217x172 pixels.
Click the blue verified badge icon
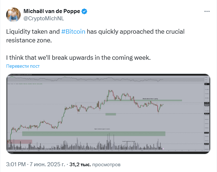coord(84,11)
